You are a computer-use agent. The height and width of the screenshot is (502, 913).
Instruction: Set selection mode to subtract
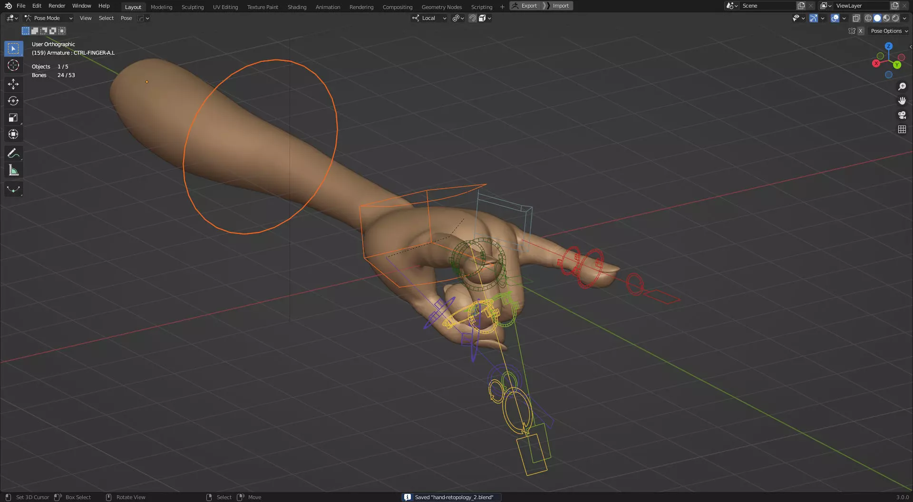pyautogui.click(x=44, y=31)
